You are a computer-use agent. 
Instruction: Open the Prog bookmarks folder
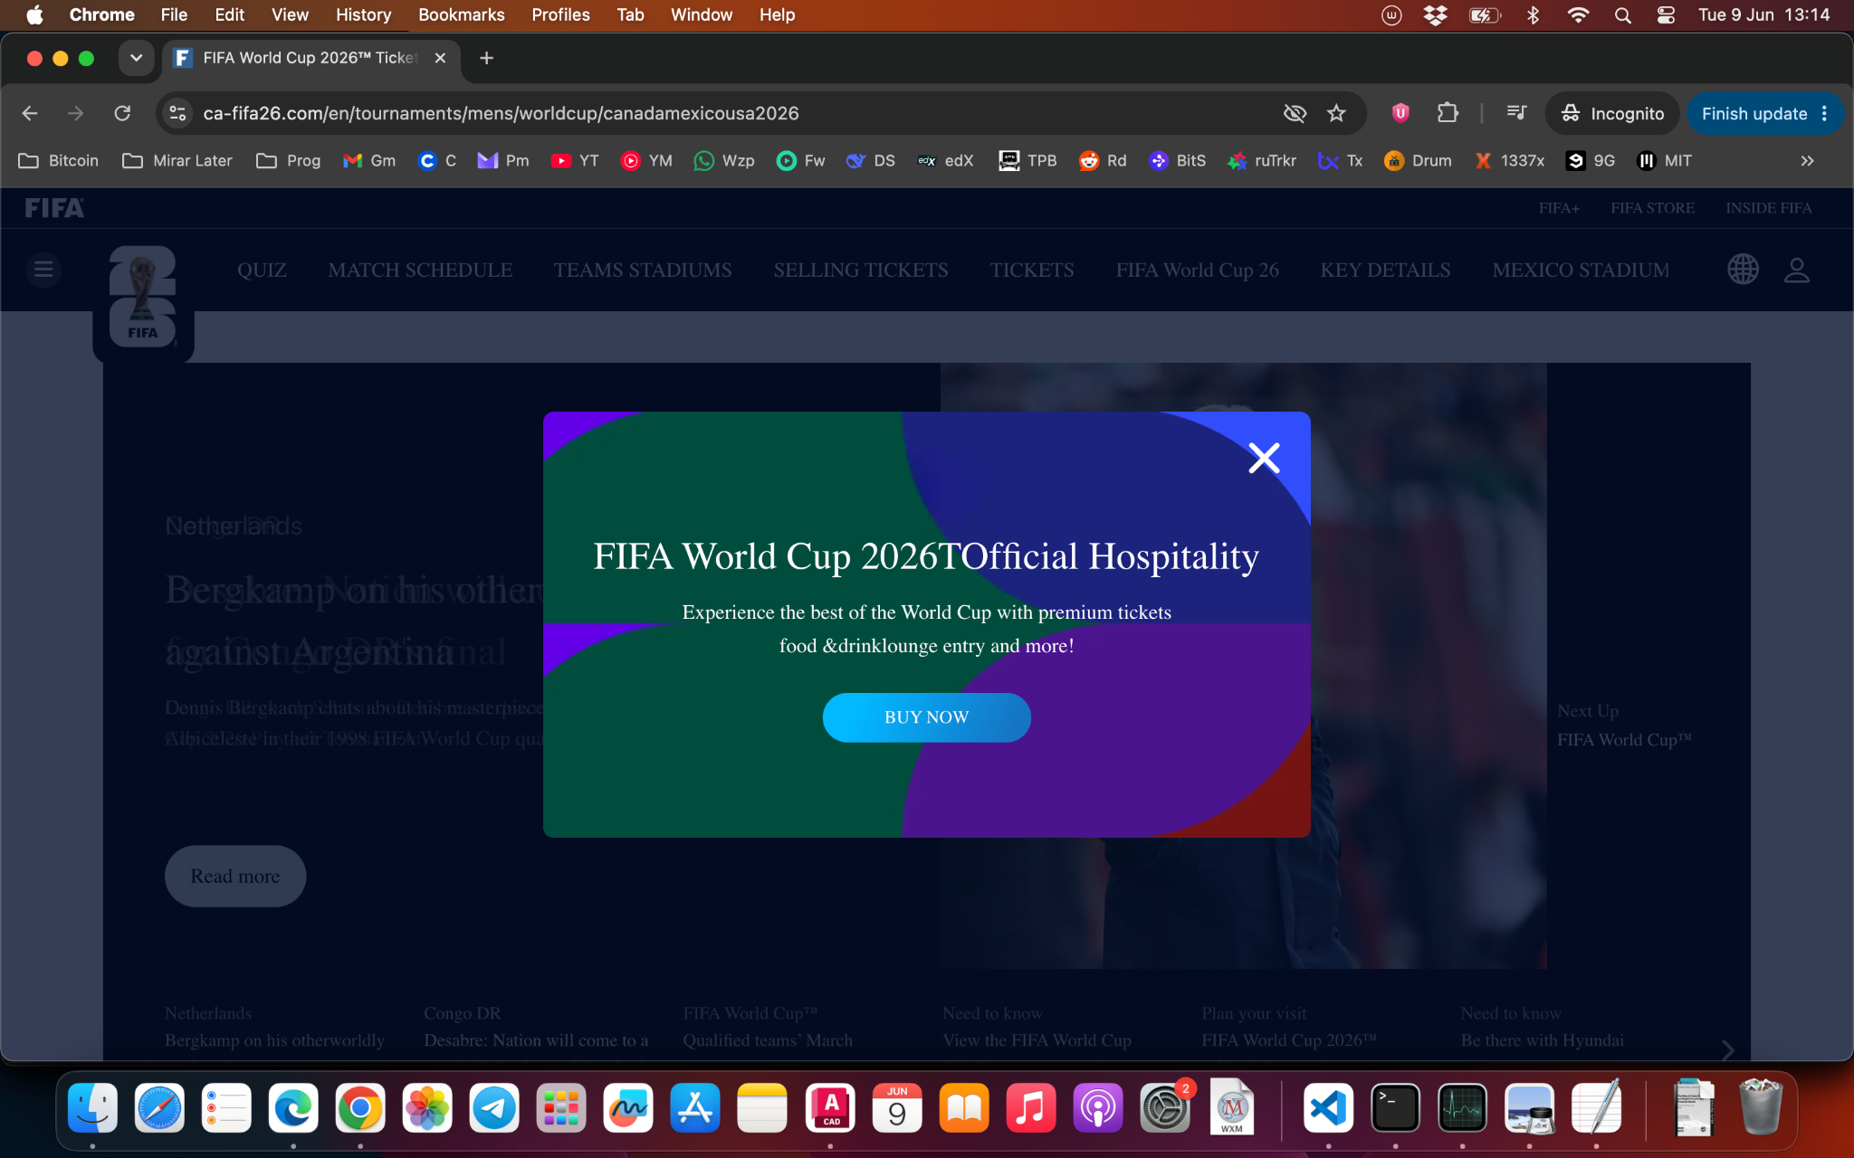click(x=289, y=161)
